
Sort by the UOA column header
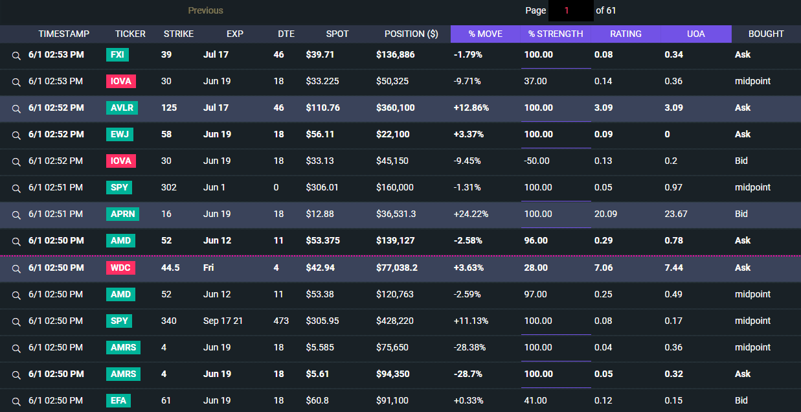696,34
